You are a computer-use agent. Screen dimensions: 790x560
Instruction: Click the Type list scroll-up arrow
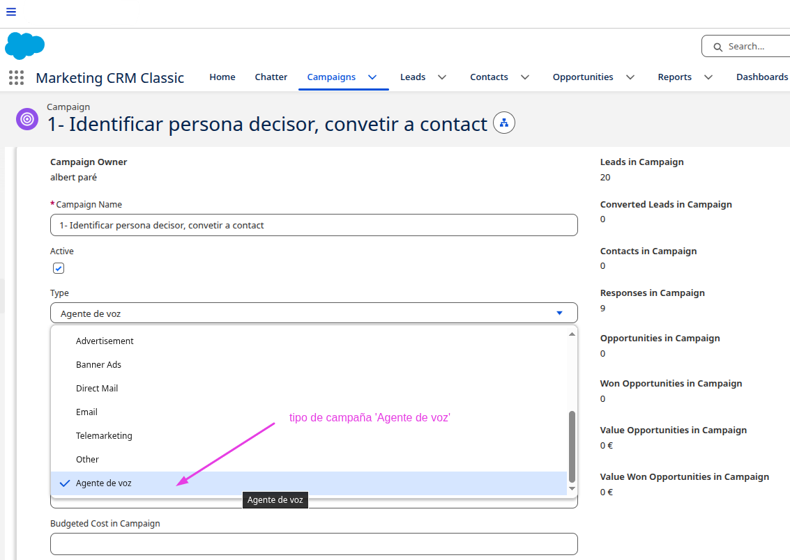572,334
